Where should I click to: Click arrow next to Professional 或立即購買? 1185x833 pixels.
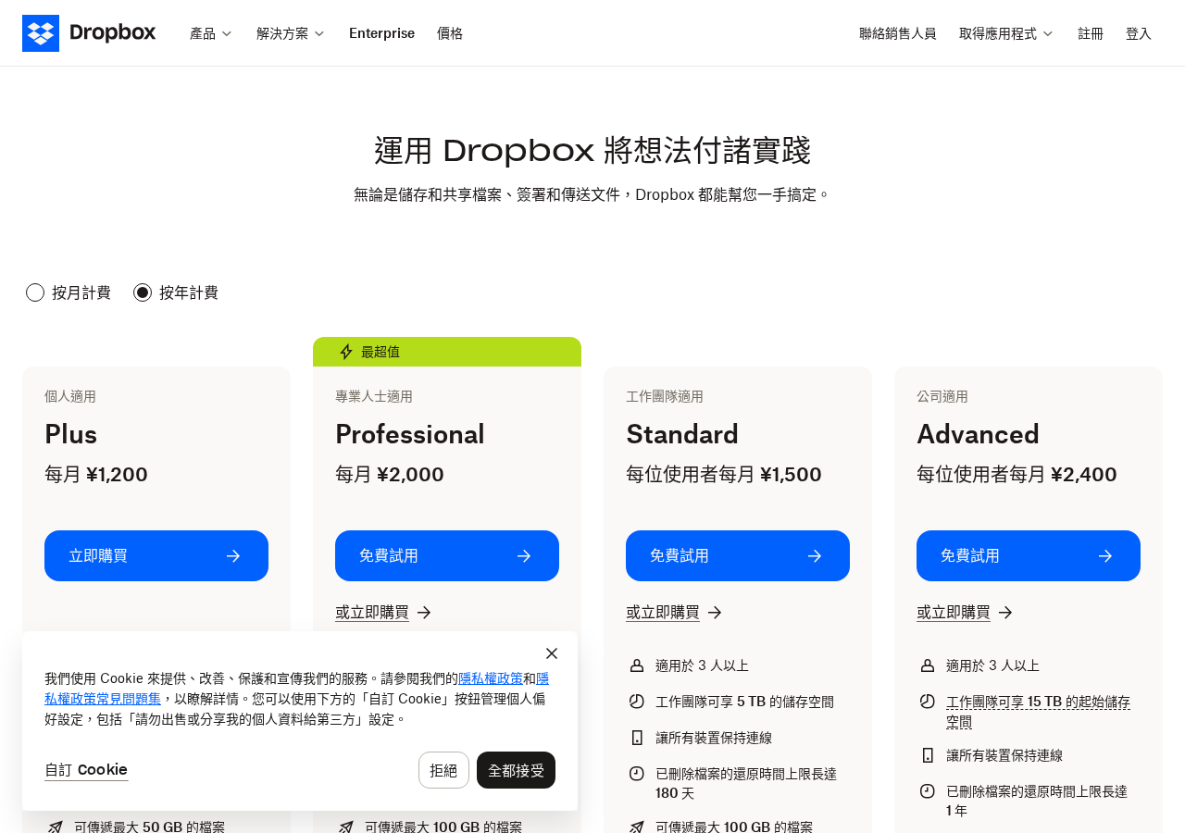(424, 612)
